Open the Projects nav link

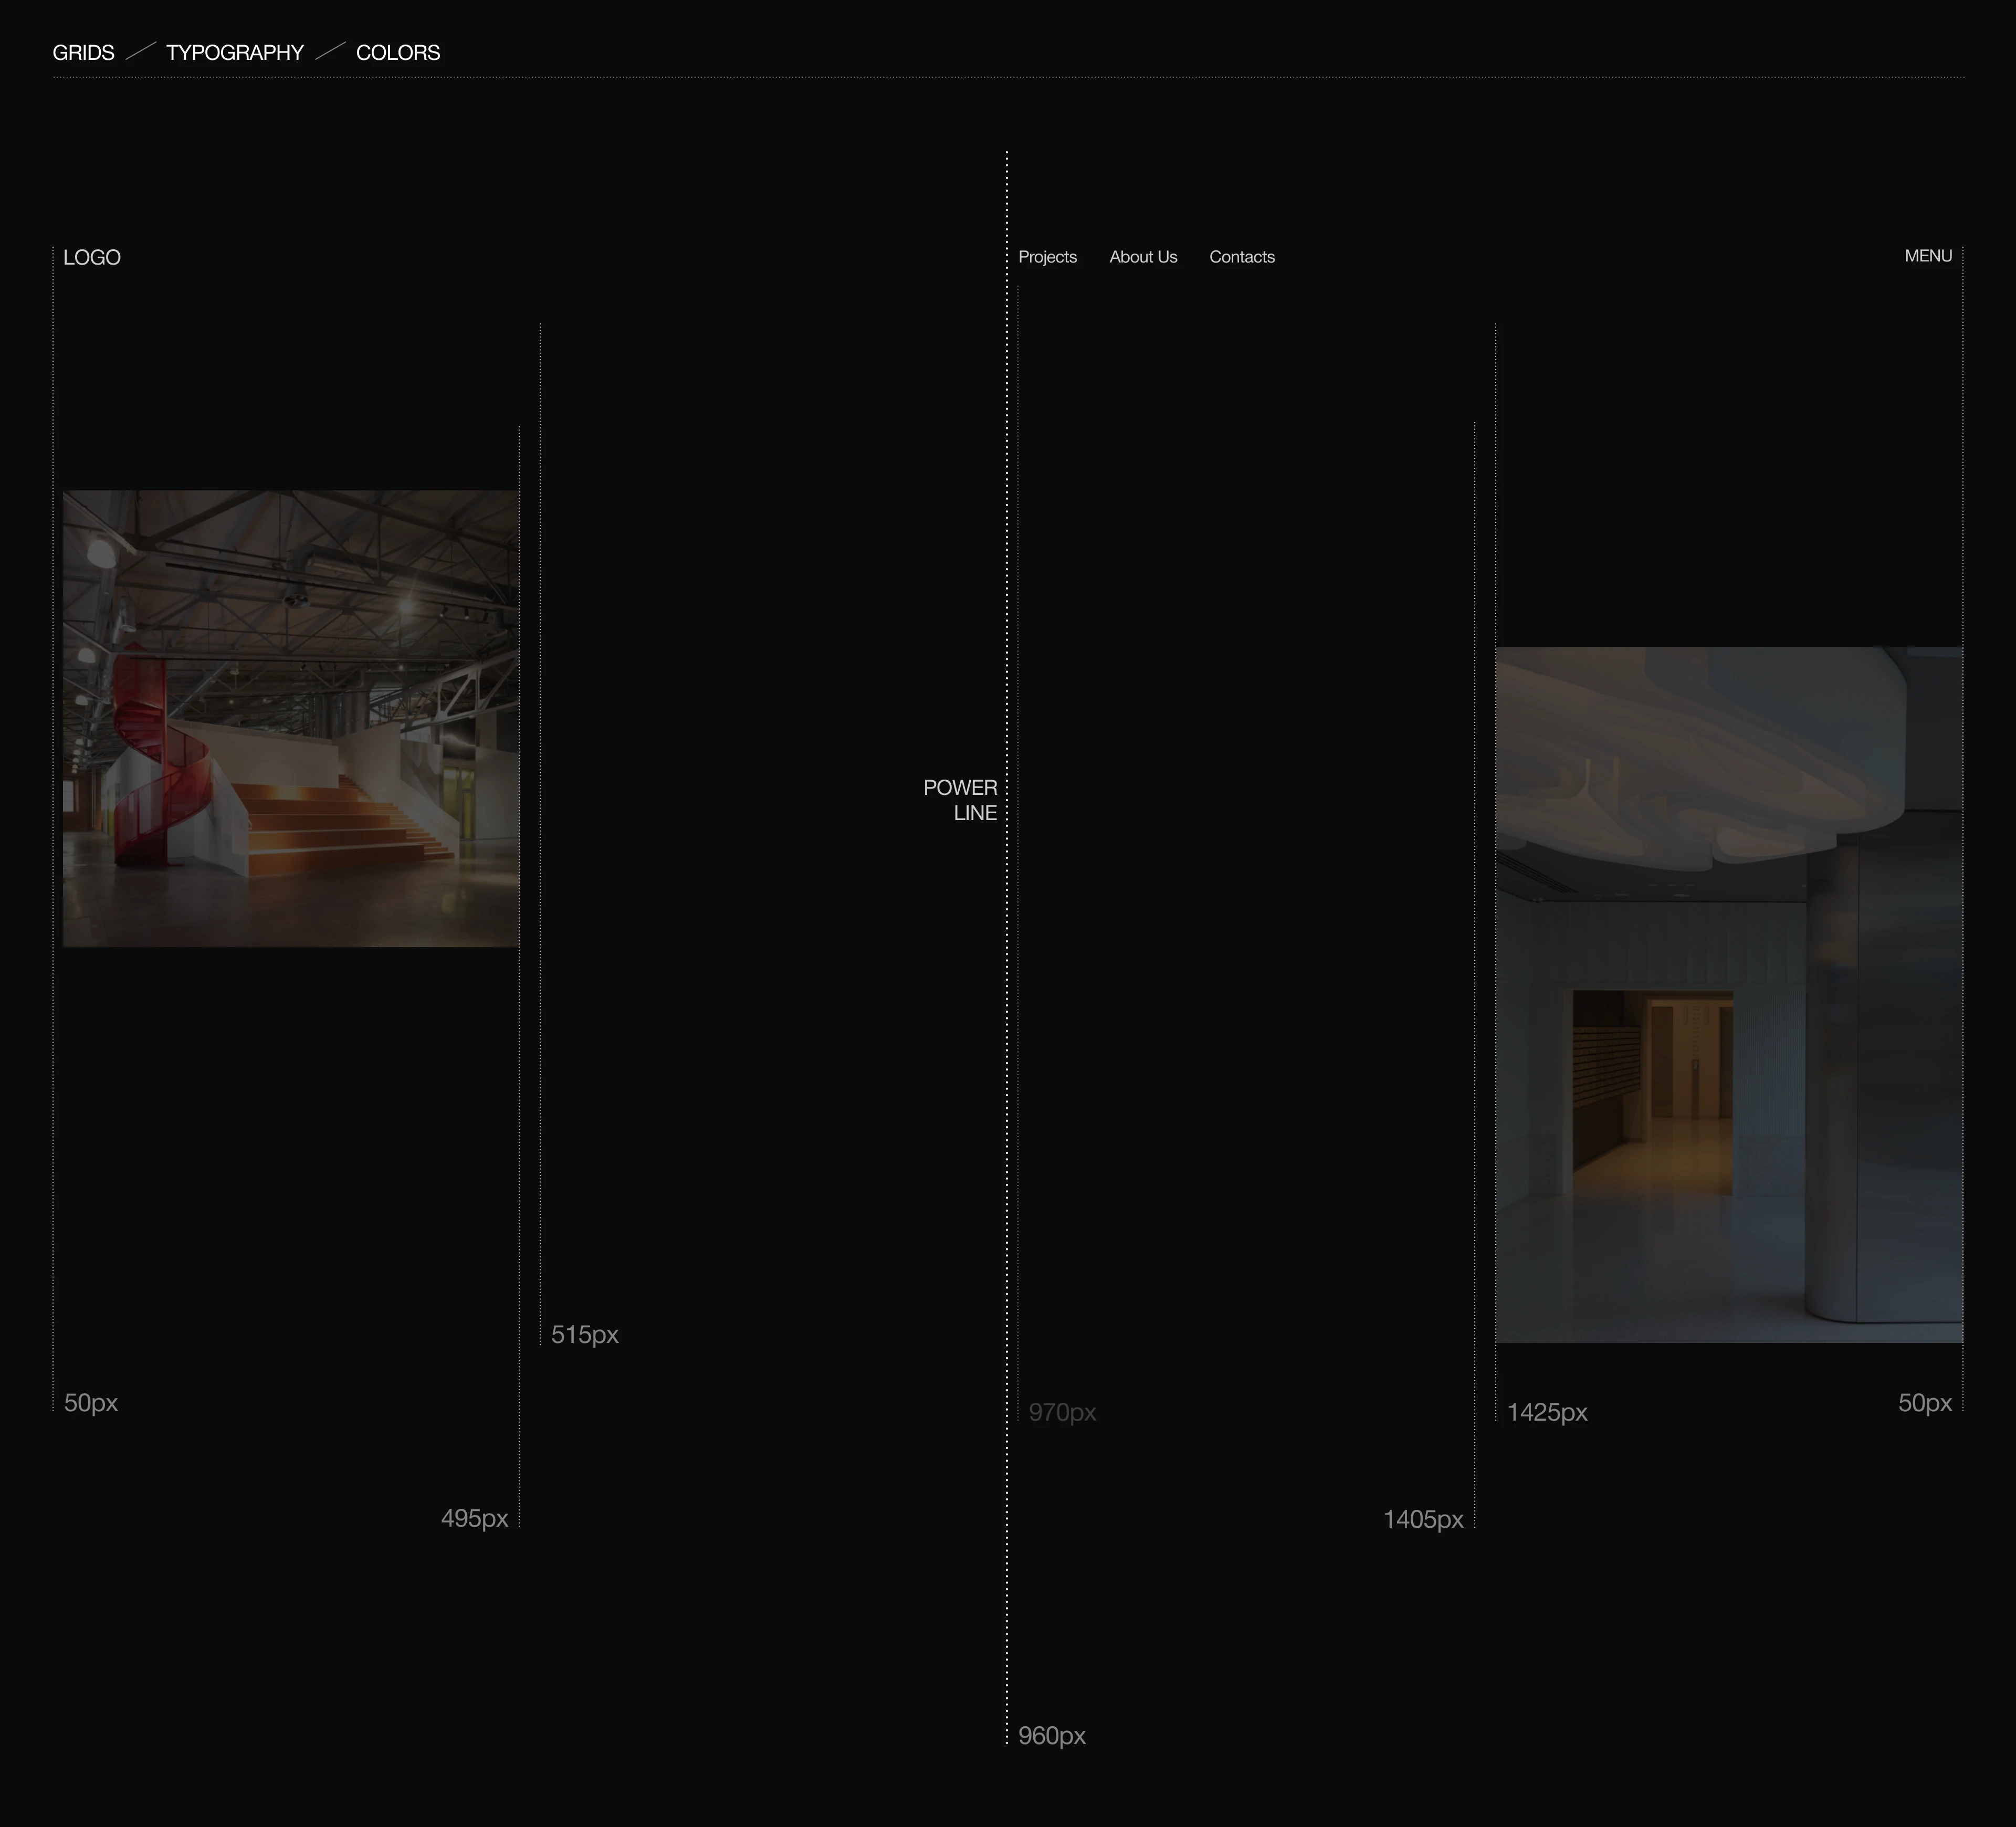click(x=1047, y=257)
